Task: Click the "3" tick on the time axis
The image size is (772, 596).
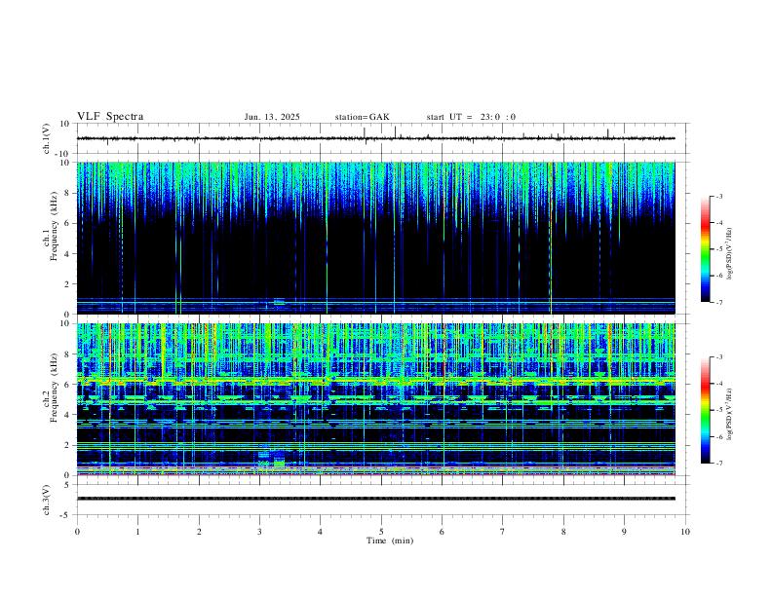Action: coord(259,532)
